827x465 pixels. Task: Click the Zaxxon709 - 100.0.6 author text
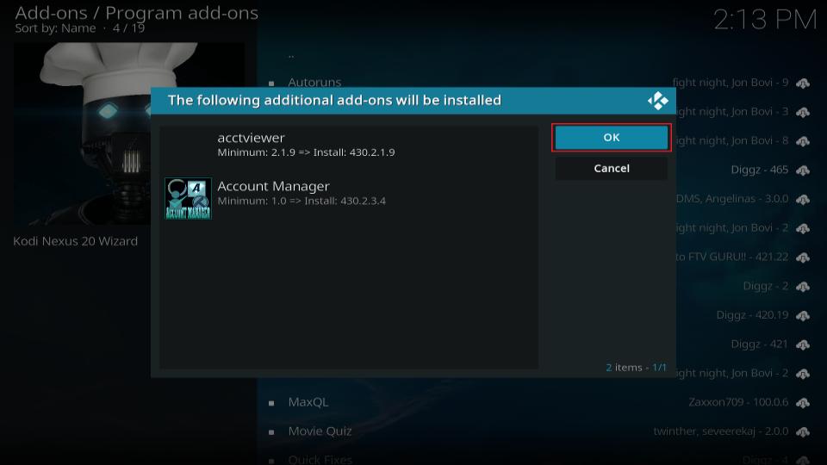(x=738, y=402)
